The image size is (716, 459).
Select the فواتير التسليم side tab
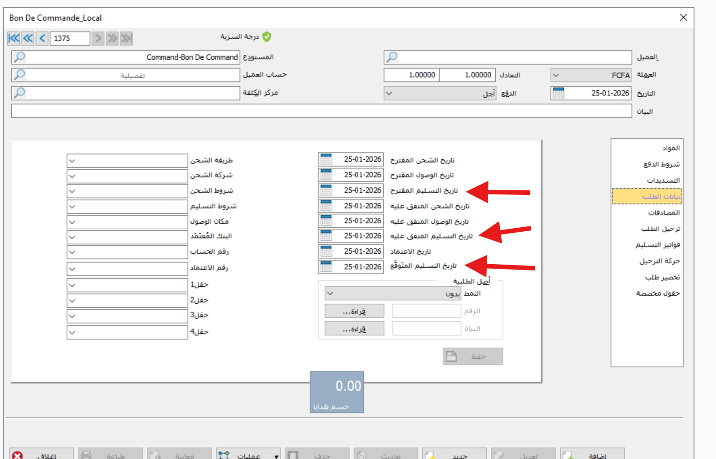pyautogui.click(x=657, y=245)
